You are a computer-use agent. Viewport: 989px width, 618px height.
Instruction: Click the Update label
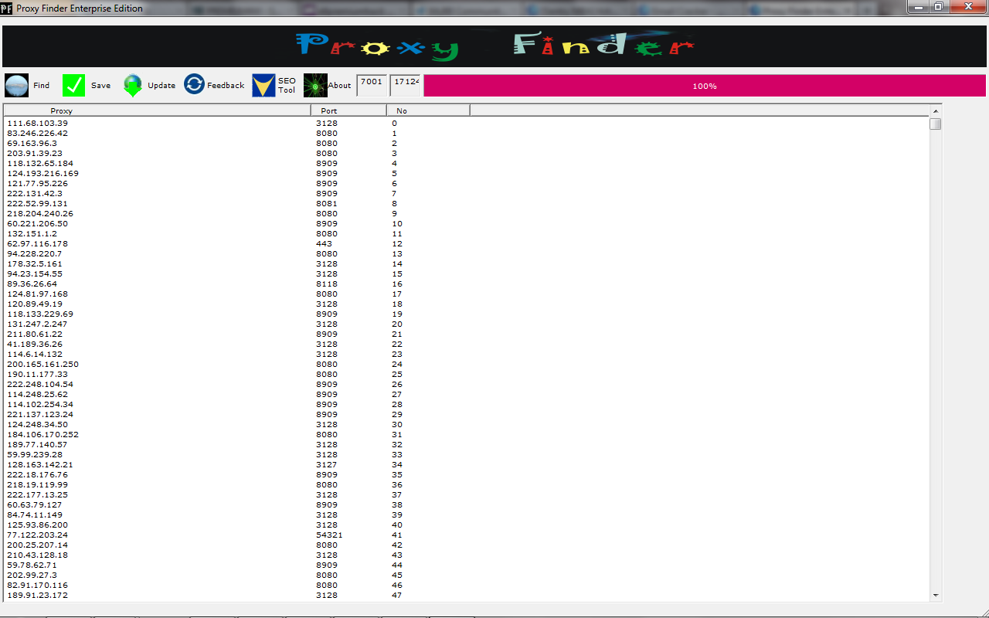[161, 86]
